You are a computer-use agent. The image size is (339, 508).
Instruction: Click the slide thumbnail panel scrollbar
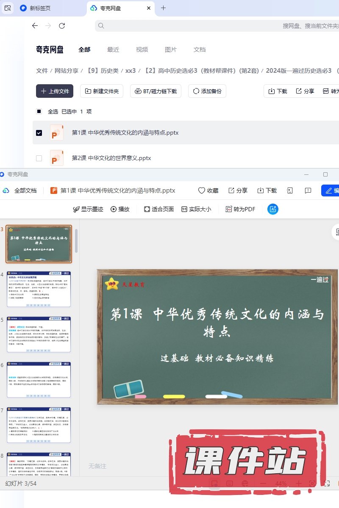point(76,240)
